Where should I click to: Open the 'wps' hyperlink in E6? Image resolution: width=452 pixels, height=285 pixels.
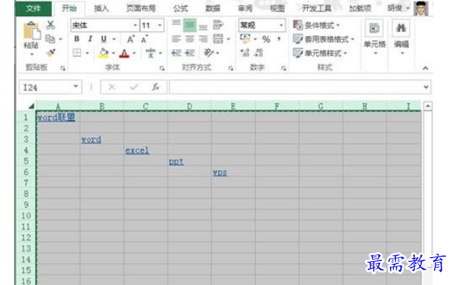pos(220,173)
